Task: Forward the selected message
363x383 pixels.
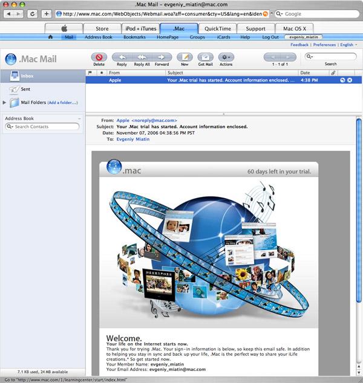Action: [x=162, y=57]
